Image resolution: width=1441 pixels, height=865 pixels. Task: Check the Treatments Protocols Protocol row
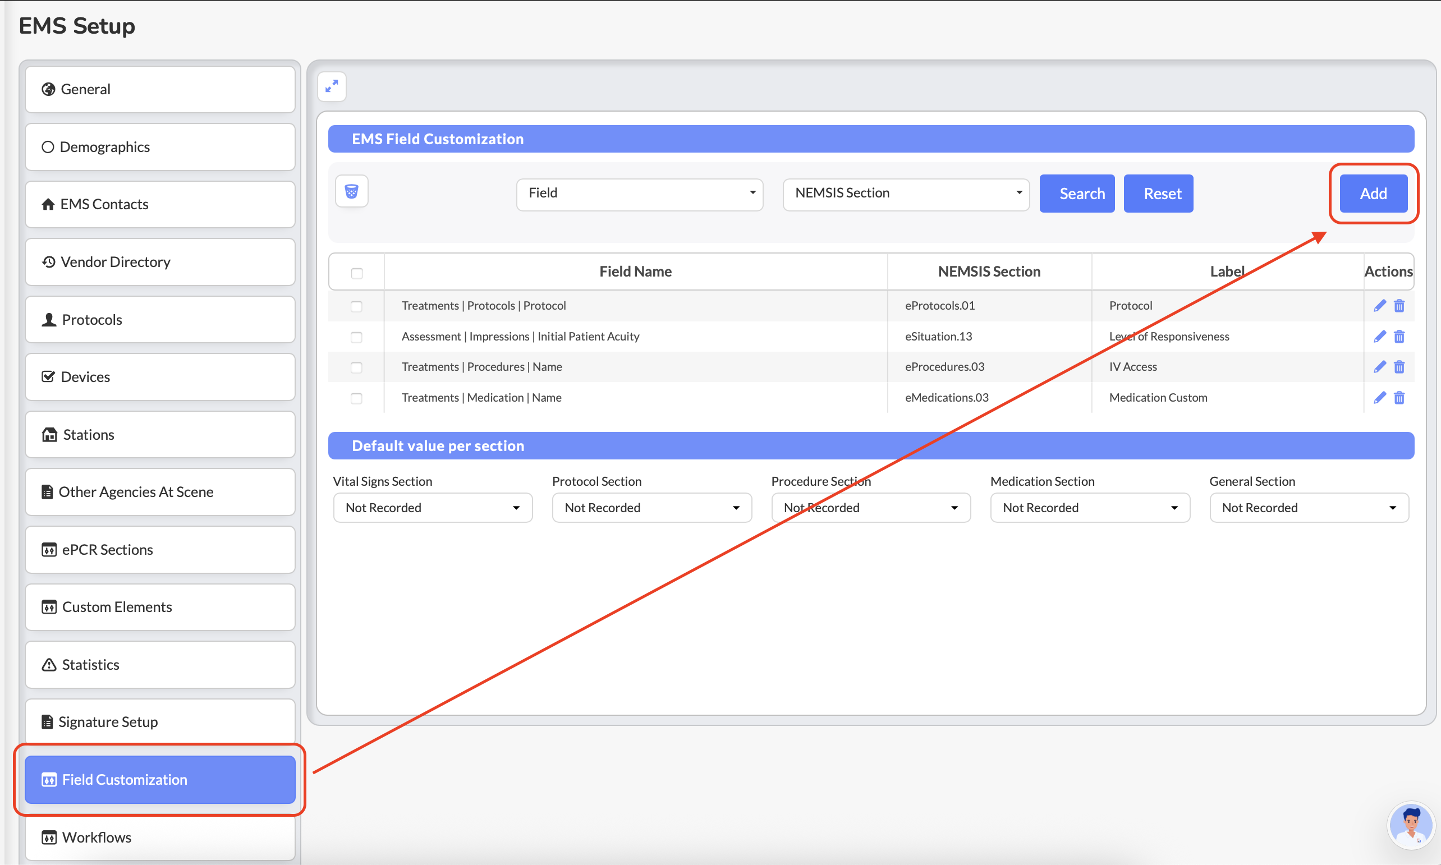tap(356, 306)
